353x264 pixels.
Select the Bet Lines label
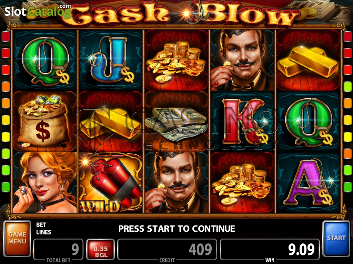click(44, 229)
